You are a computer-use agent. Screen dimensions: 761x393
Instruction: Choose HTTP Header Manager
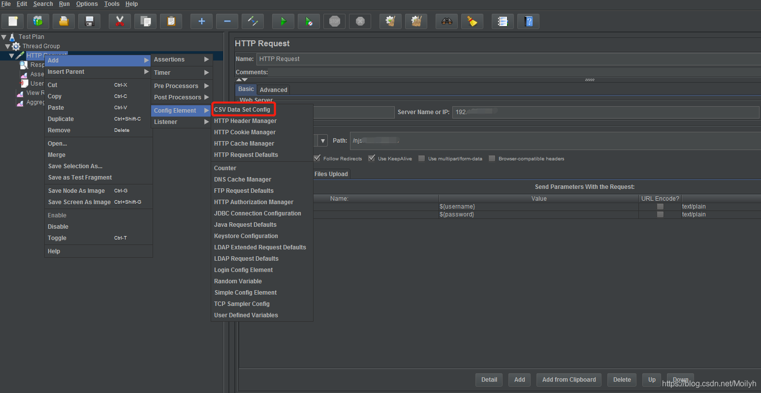[245, 121]
